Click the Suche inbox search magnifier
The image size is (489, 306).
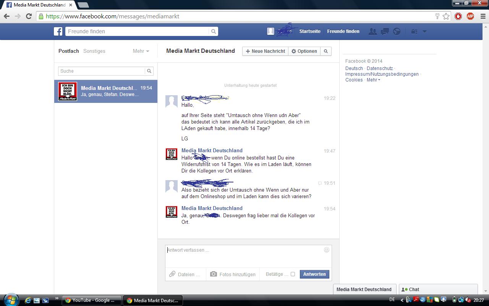(149, 71)
